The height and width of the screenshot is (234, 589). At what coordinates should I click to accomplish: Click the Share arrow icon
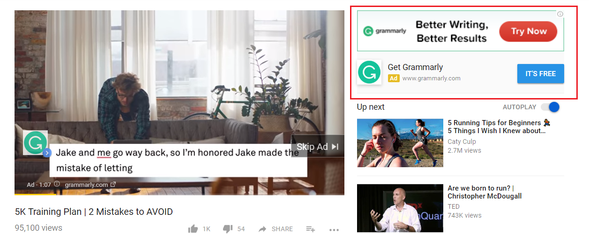click(262, 228)
